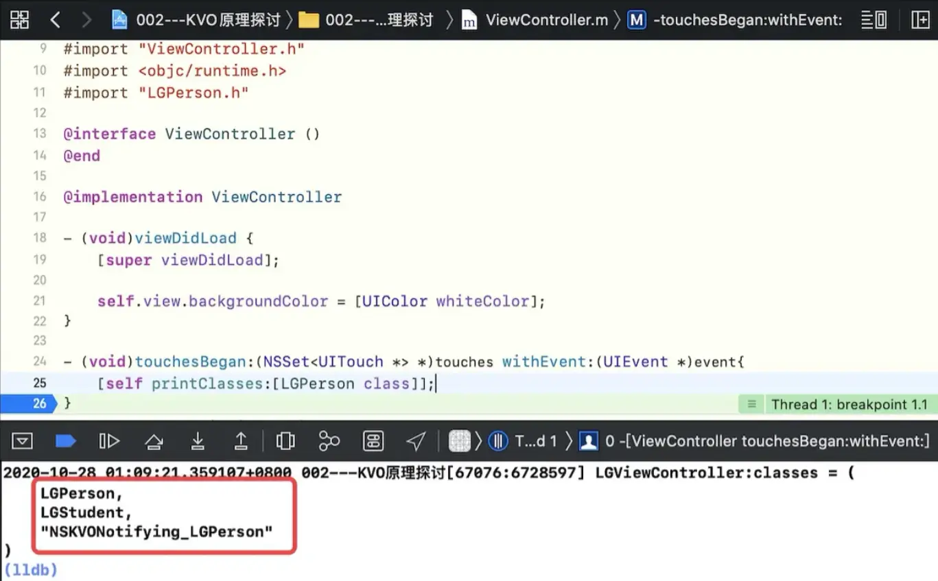Click the @interface ViewController () line
The image size is (938, 581).
pyautogui.click(x=191, y=134)
